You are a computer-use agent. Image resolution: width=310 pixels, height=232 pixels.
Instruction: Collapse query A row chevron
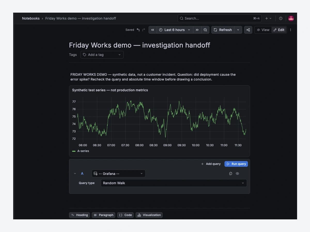point(75,173)
